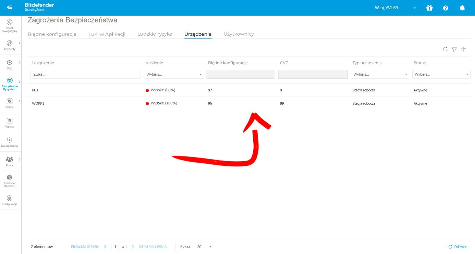
Task: Click the gift icon in the header
Action: click(429, 8)
